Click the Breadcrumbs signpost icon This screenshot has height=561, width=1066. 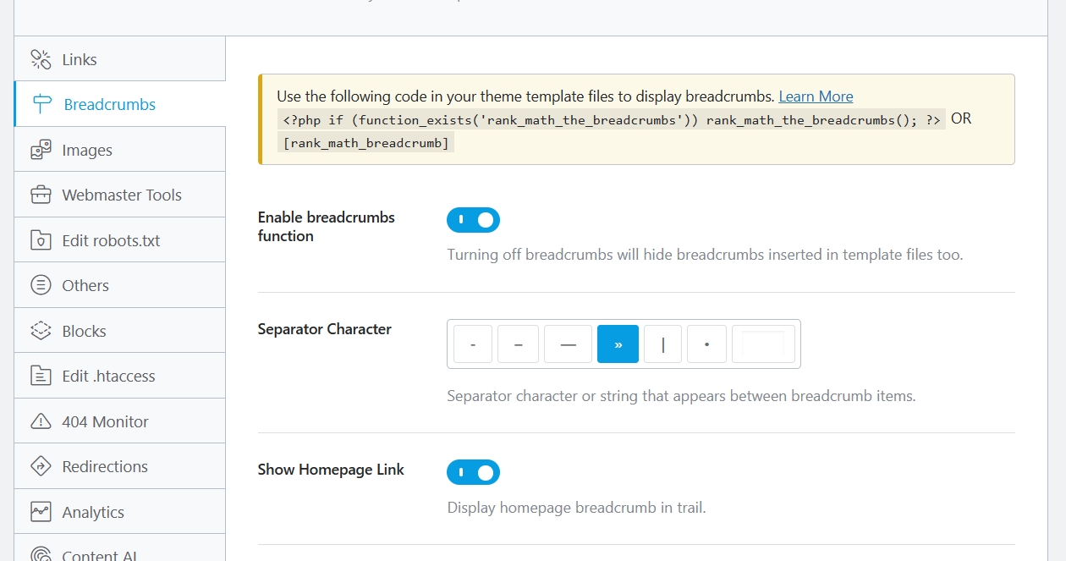(x=42, y=105)
